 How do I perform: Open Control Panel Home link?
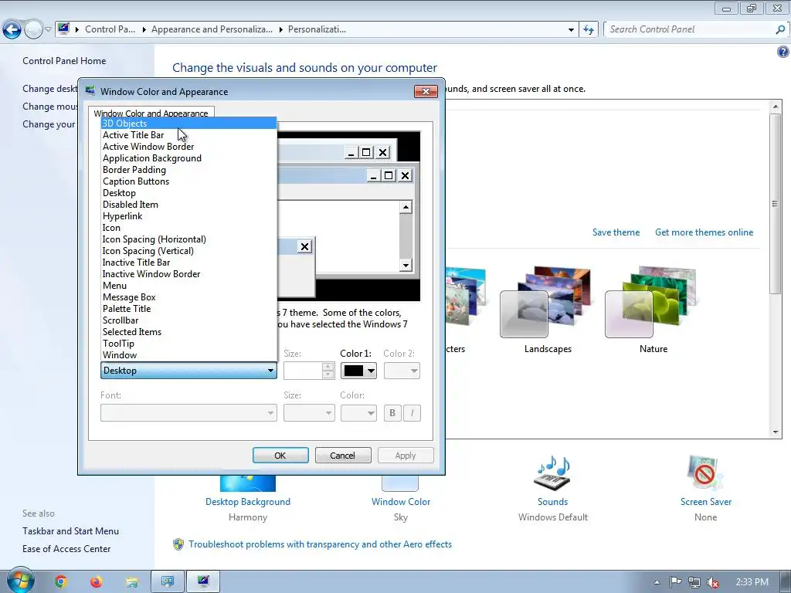point(64,60)
